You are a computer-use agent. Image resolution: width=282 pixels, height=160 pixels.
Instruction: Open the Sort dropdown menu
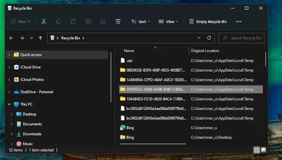(140, 21)
